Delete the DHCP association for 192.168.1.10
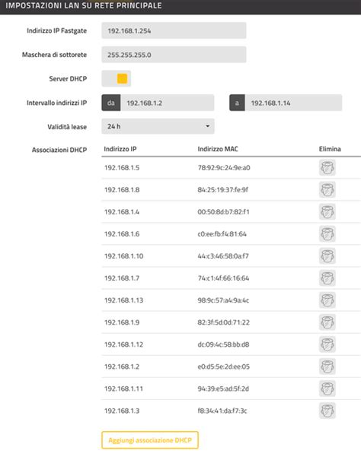 (x=327, y=256)
